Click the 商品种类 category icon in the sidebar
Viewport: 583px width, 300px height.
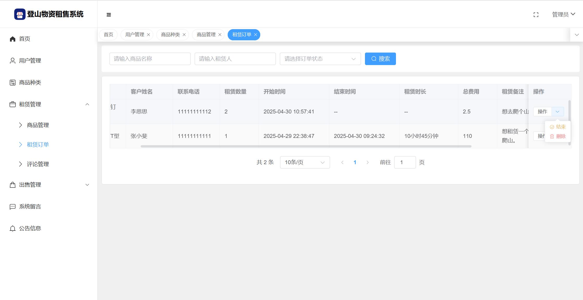[x=13, y=82]
